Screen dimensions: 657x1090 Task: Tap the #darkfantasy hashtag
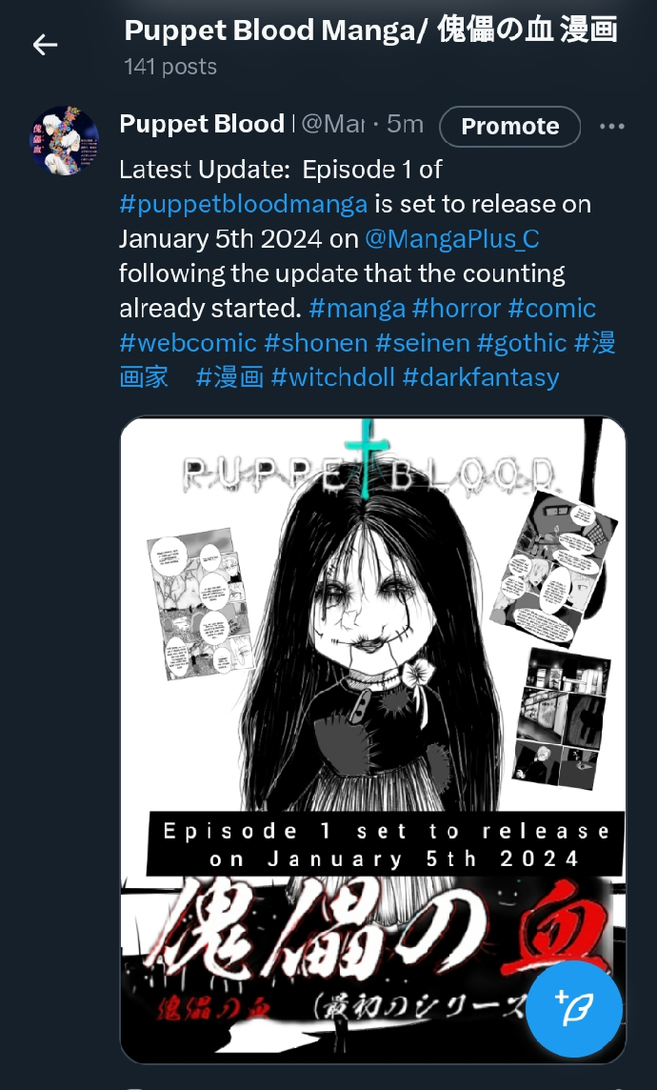(481, 377)
